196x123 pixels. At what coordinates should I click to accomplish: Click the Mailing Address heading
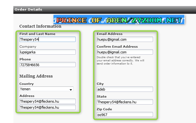(36, 76)
